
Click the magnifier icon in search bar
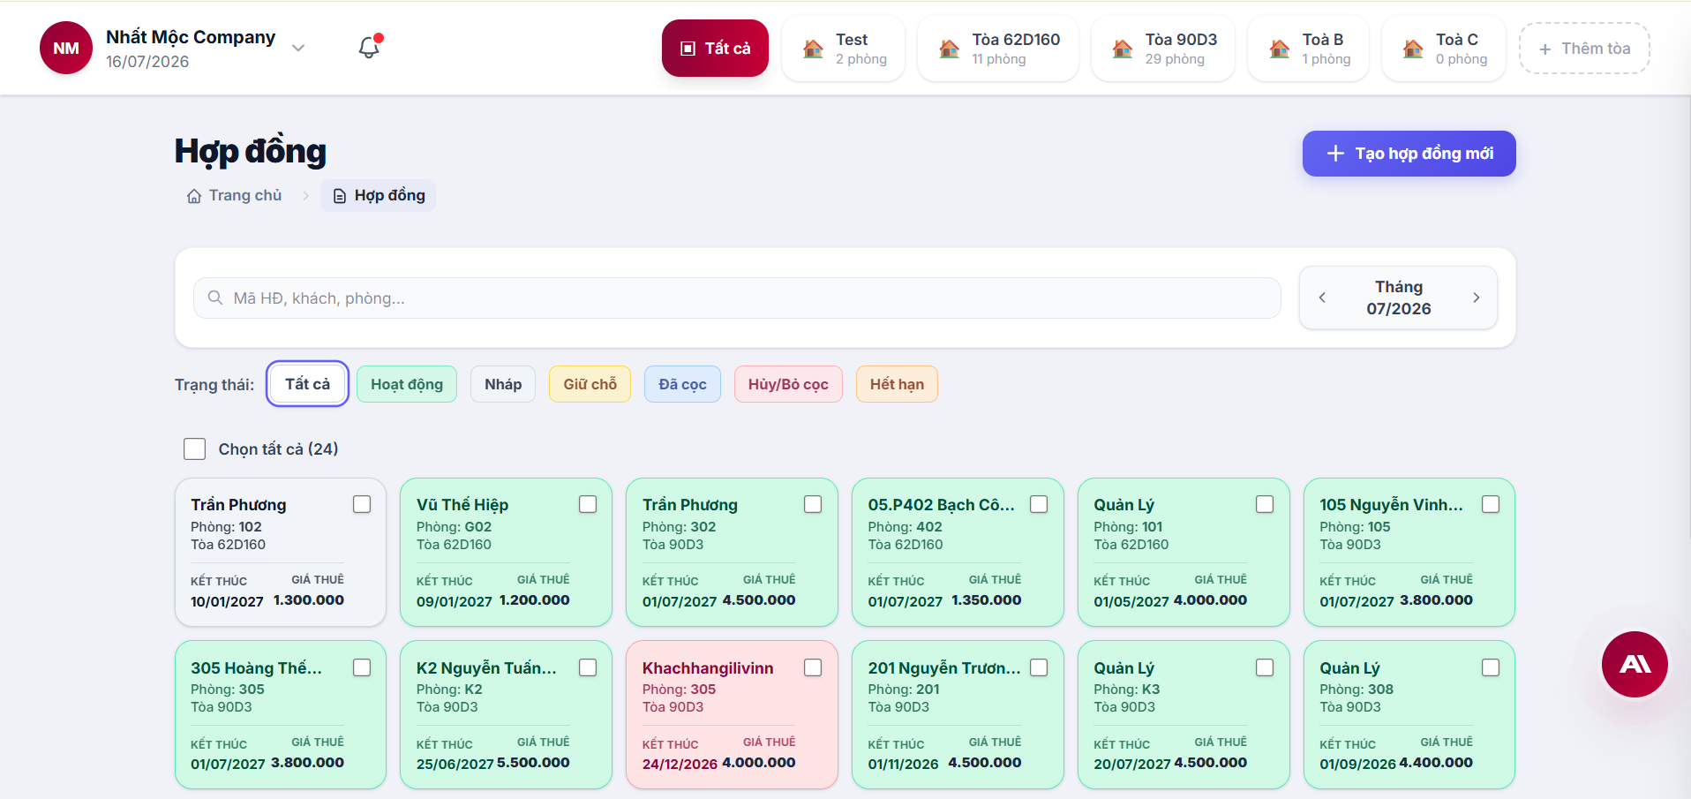[214, 298]
